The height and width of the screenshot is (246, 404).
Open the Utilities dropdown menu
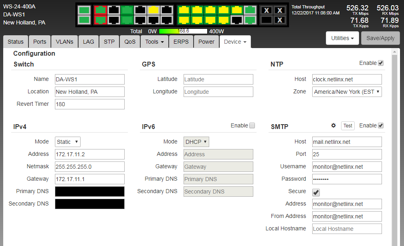pyautogui.click(x=342, y=38)
